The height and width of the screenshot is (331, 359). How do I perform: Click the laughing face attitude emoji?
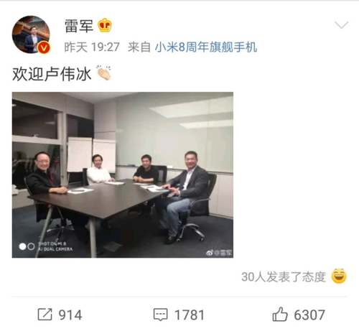pos(339,276)
